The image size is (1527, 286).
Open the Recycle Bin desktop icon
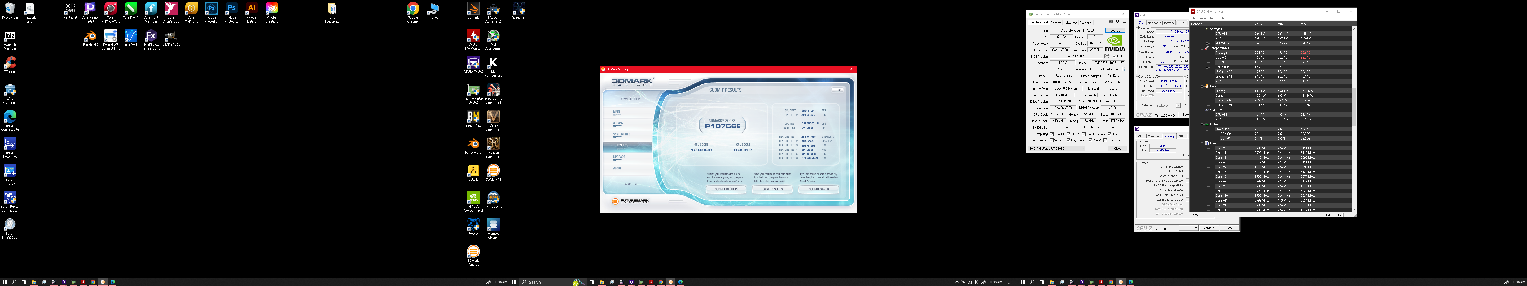point(10,11)
